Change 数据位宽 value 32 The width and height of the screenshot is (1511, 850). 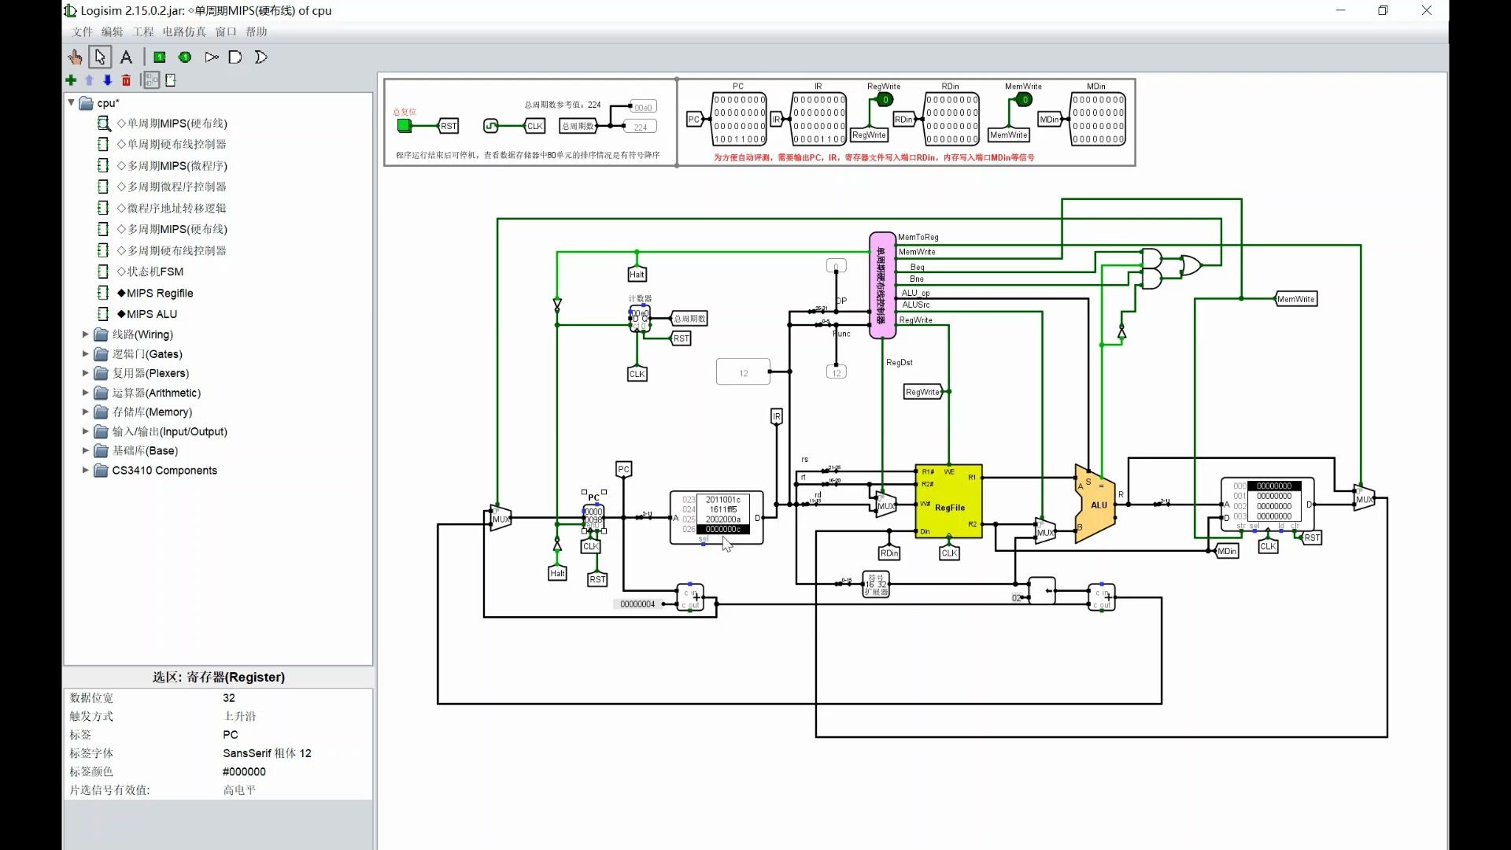tap(295, 698)
